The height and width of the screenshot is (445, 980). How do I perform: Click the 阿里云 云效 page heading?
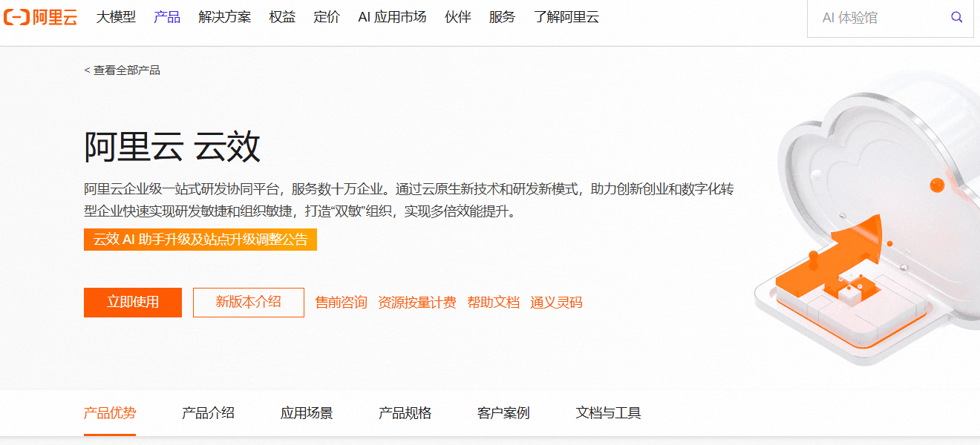(x=172, y=146)
